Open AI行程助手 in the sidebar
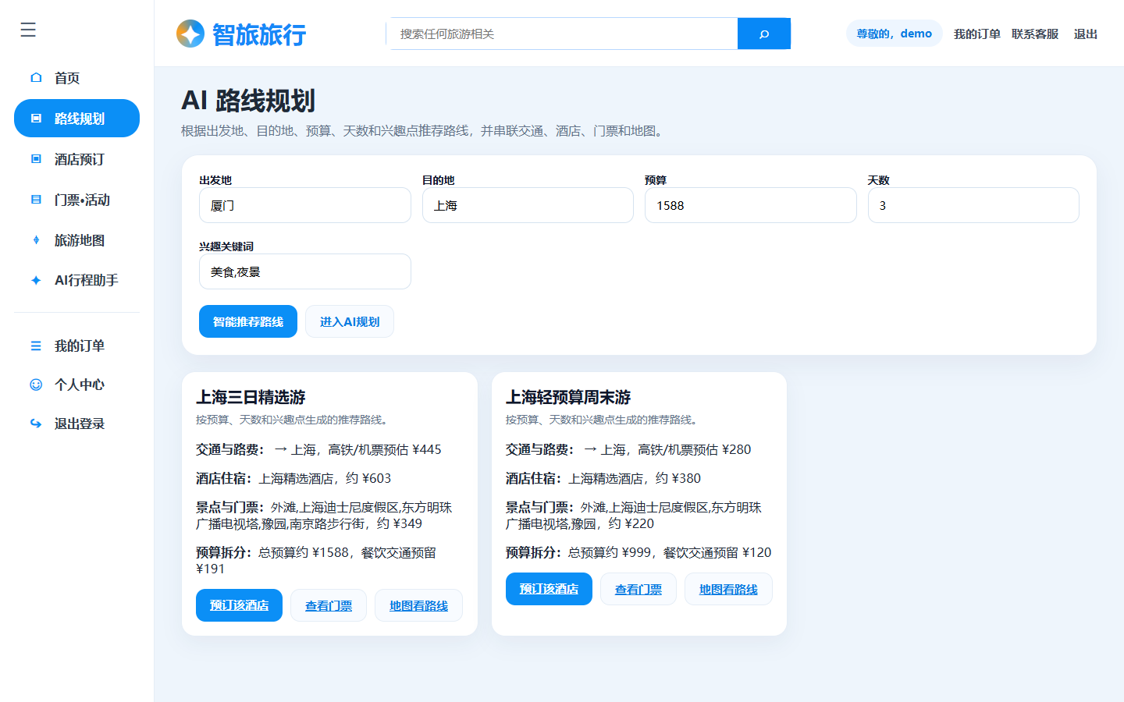1124x702 pixels. click(x=76, y=280)
